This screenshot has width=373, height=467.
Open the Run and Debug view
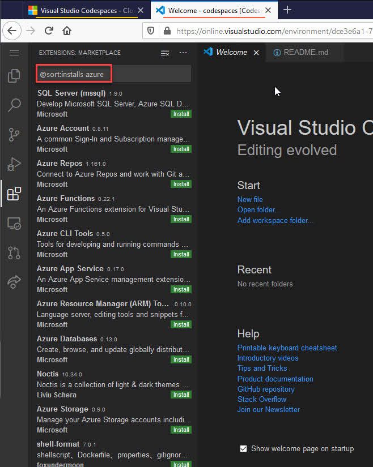(x=14, y=164)
